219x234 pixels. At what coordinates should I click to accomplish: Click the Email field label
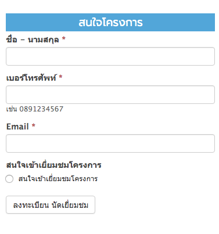17,127
